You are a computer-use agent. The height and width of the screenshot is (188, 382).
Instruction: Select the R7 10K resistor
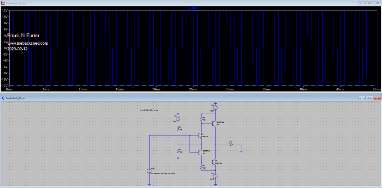[x=202, y=166]
